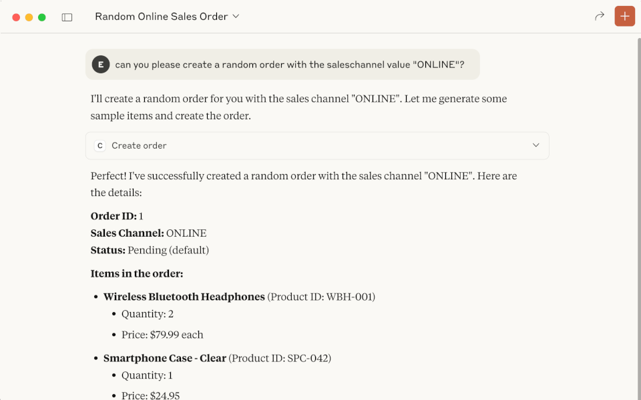Image resolution: width=641 pixels, height=400 pixels.
Task: Click the "E" user avatar icon
Action: pyautogui.click(x=101, y=64)
